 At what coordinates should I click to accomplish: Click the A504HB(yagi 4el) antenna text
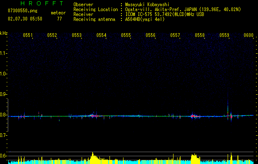pyautogui.click(x=145, y=19)
